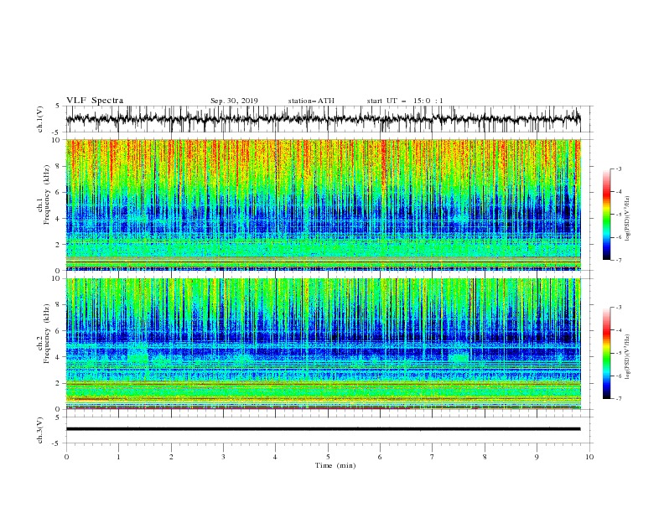Click time axis tick label "6"
Image resolution: width=664 pixels, height=513 pixels.
pyautogui.click(x=381, y=457)
